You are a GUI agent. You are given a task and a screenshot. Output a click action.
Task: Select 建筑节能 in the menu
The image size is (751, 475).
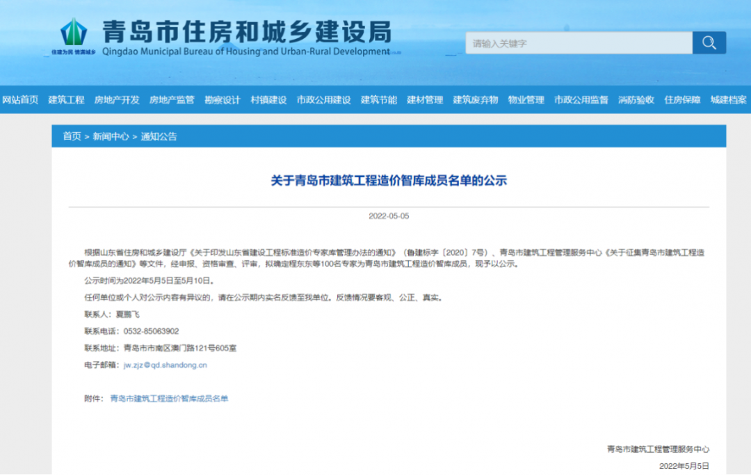(x=378, y=99)
